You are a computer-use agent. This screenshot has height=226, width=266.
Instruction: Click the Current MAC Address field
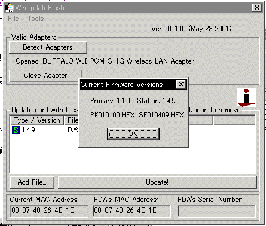point(49,211)
